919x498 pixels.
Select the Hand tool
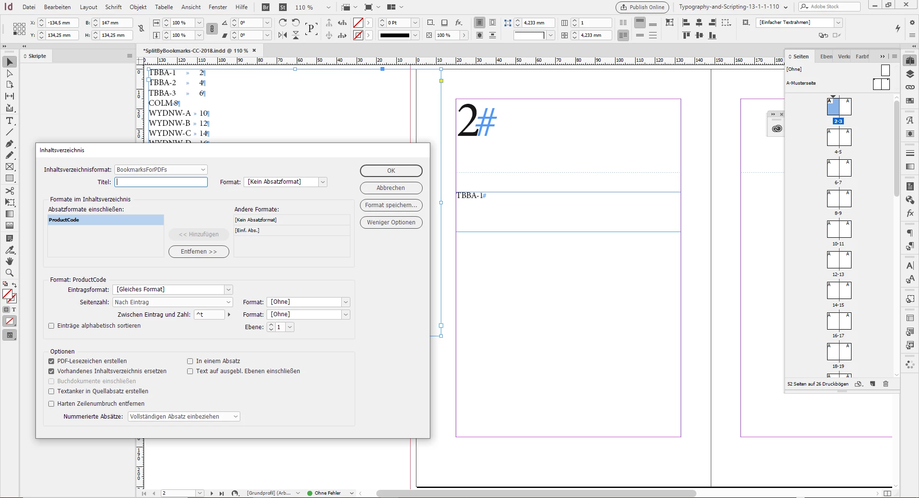point(10,261)
